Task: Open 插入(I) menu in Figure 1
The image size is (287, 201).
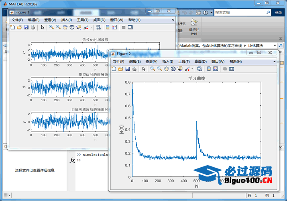Action: (x=67, y=20)
